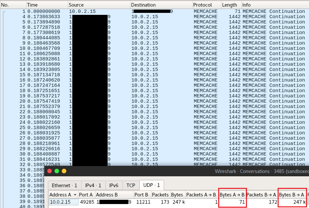Image resolution: width=309 pixels, height=208 pixels.
Task: Click the Destination column header
Action: click(161, 5)
